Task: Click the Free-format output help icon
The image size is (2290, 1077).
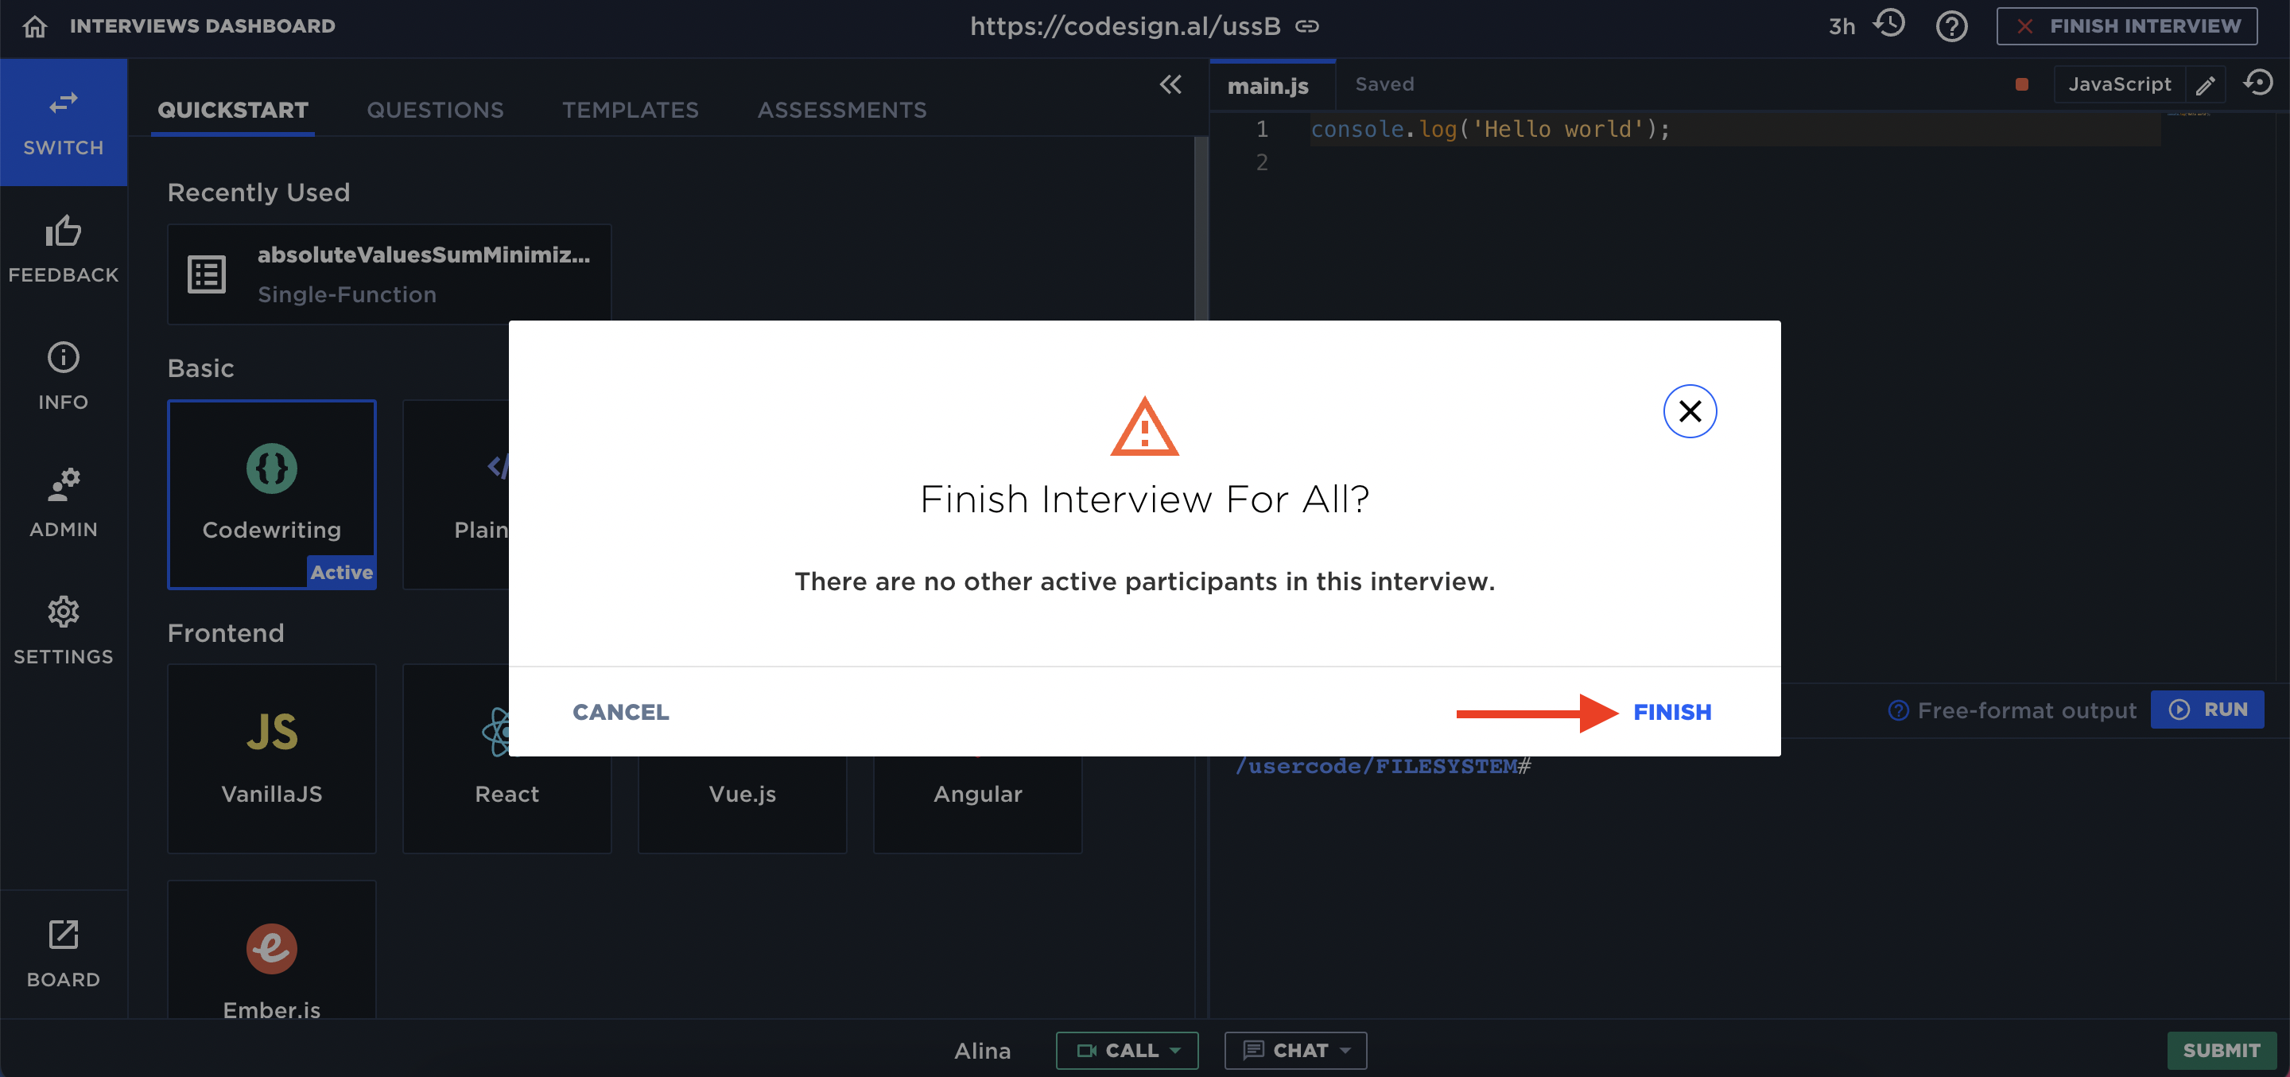Action: pos(1898,710)
